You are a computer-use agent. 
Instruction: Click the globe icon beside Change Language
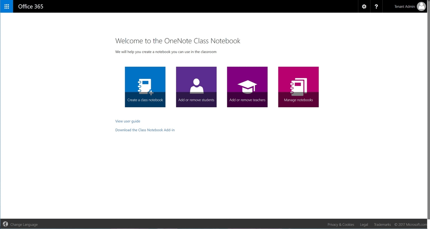[6, 224]
